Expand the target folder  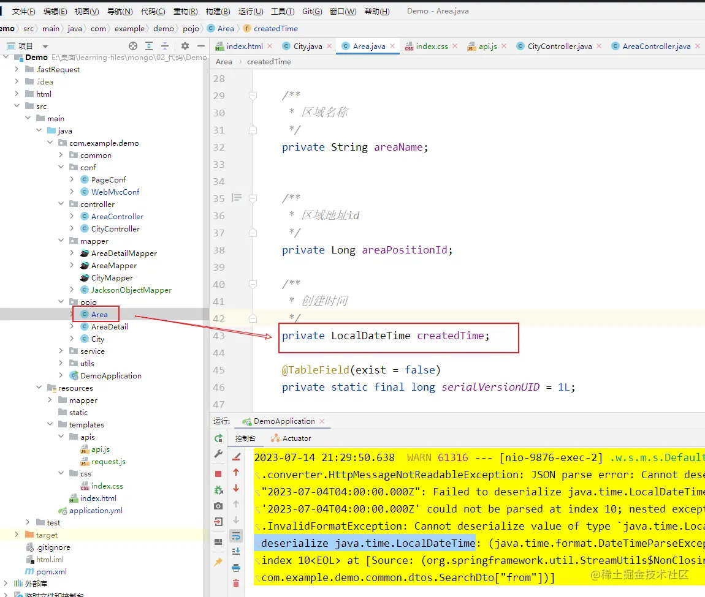[x=17, y=535]
